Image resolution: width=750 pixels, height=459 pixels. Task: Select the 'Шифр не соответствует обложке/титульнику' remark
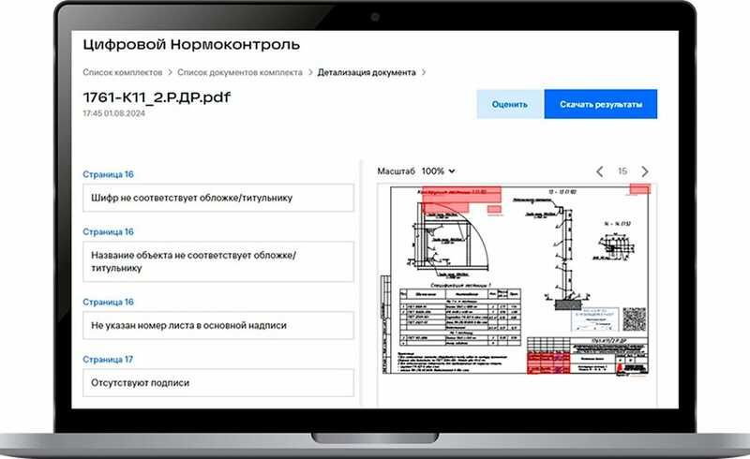[217, 198]
